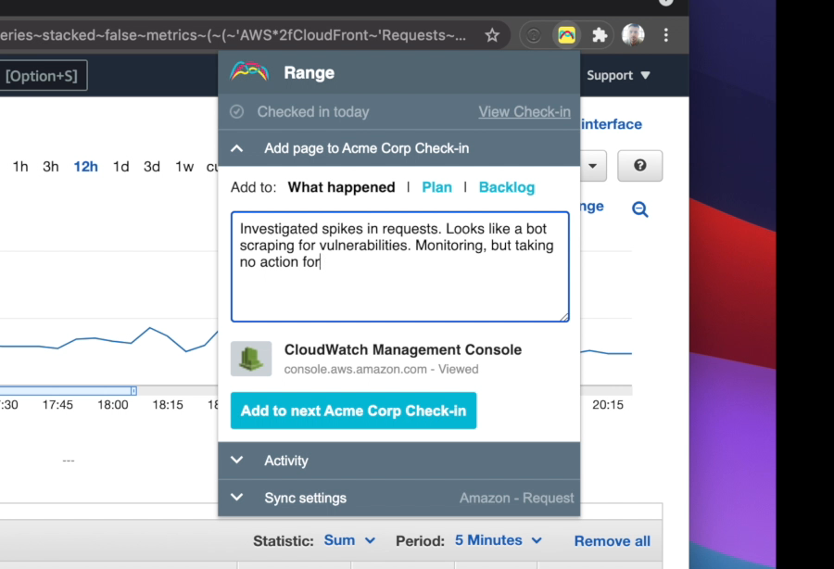
Task: Set graph time range to 3h
Action: (51, 167)
